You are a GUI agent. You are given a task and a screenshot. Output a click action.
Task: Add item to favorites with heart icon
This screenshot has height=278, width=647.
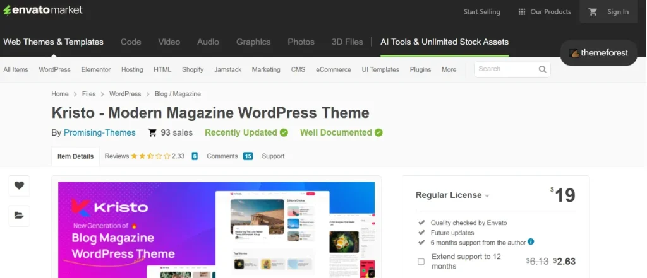[x=19, y=186]
